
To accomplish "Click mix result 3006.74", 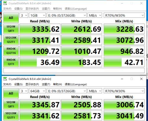I will pos(124,104).
